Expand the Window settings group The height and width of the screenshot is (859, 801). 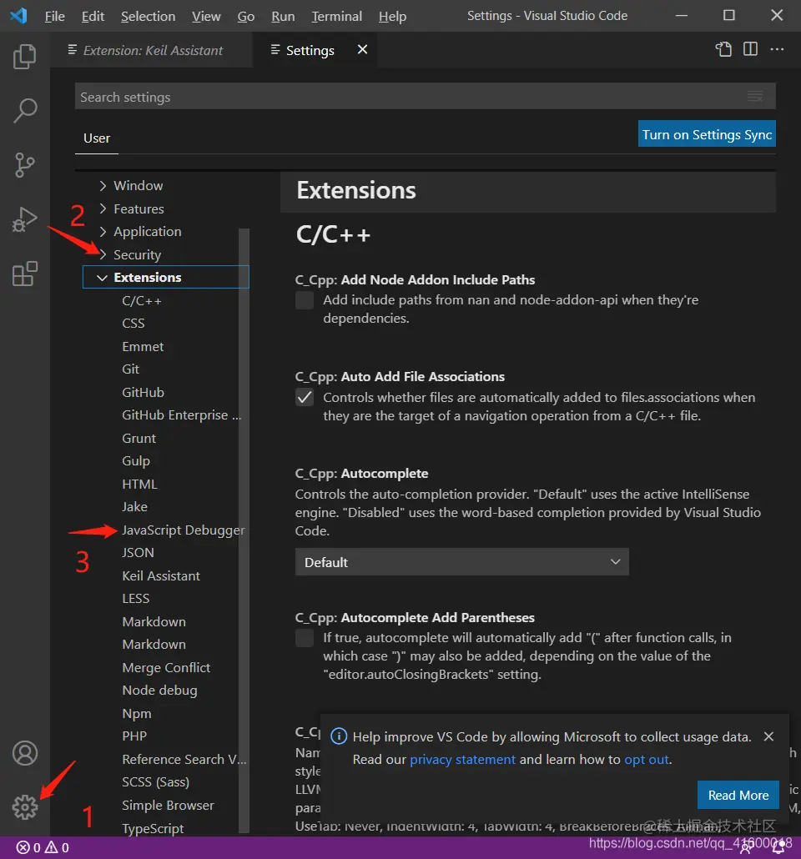(103, 186)
